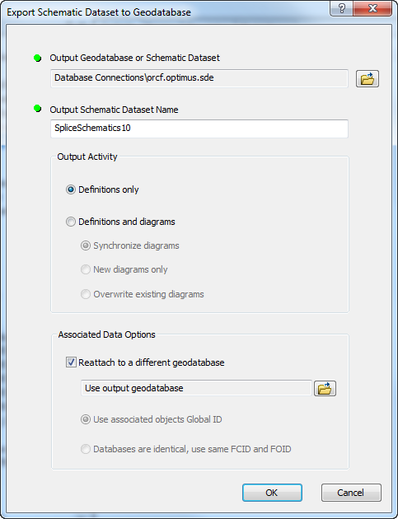398x519 pixels.
Task: Click the Export Schematic Dataset title bar
Action: (x=166, y=12)
